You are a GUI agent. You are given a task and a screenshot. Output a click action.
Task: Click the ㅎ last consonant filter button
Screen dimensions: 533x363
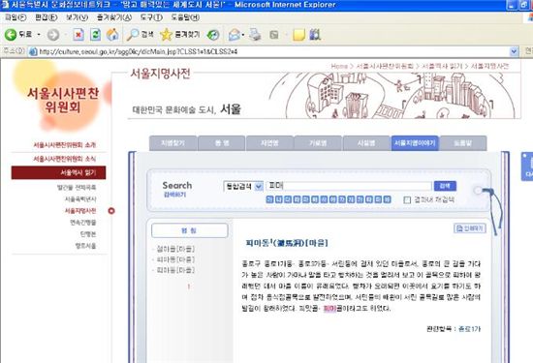click(x=387, y=199)
